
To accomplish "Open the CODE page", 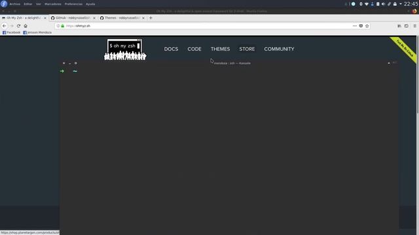I will click(194, 49).
